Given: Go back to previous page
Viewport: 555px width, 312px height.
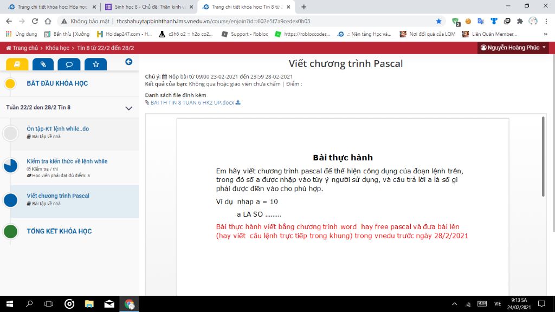Looking at the screenshot, I should click(9, 21).
